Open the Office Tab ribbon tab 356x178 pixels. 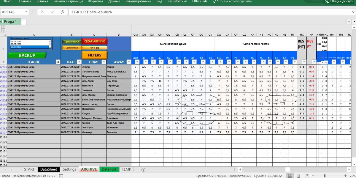click(x=199, y=1)
